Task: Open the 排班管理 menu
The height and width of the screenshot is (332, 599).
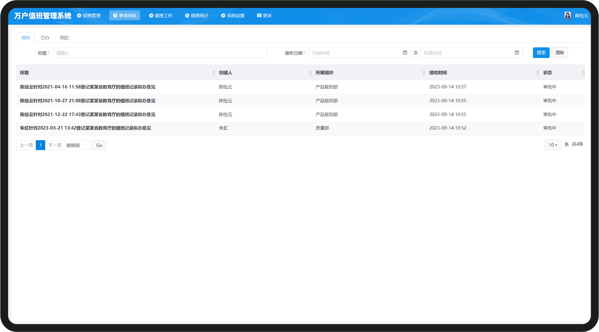Action: tap(89, 16)
